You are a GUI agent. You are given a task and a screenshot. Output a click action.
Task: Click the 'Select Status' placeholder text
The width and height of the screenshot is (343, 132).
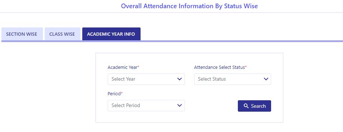coord(212,79)
